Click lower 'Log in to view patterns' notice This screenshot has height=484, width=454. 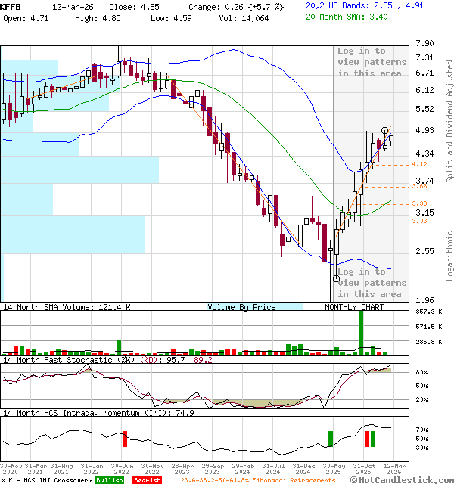click(x=372, y=283)
